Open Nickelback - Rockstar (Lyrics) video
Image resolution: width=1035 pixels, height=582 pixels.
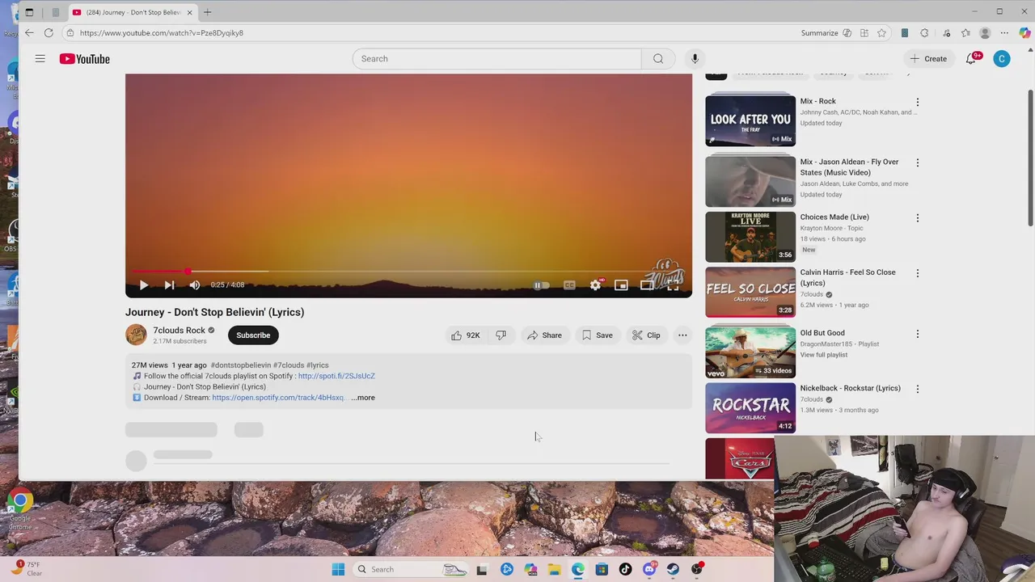[850, 389]
